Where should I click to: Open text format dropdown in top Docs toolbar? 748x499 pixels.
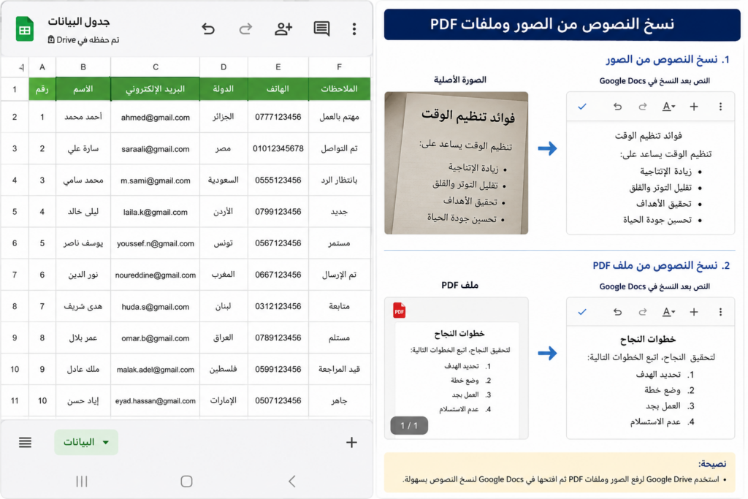coord(668,107)
